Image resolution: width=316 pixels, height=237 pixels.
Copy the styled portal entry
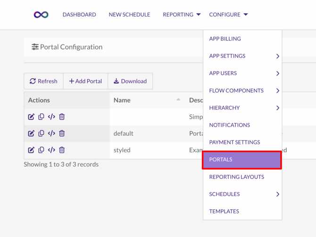tap(41, 150)
